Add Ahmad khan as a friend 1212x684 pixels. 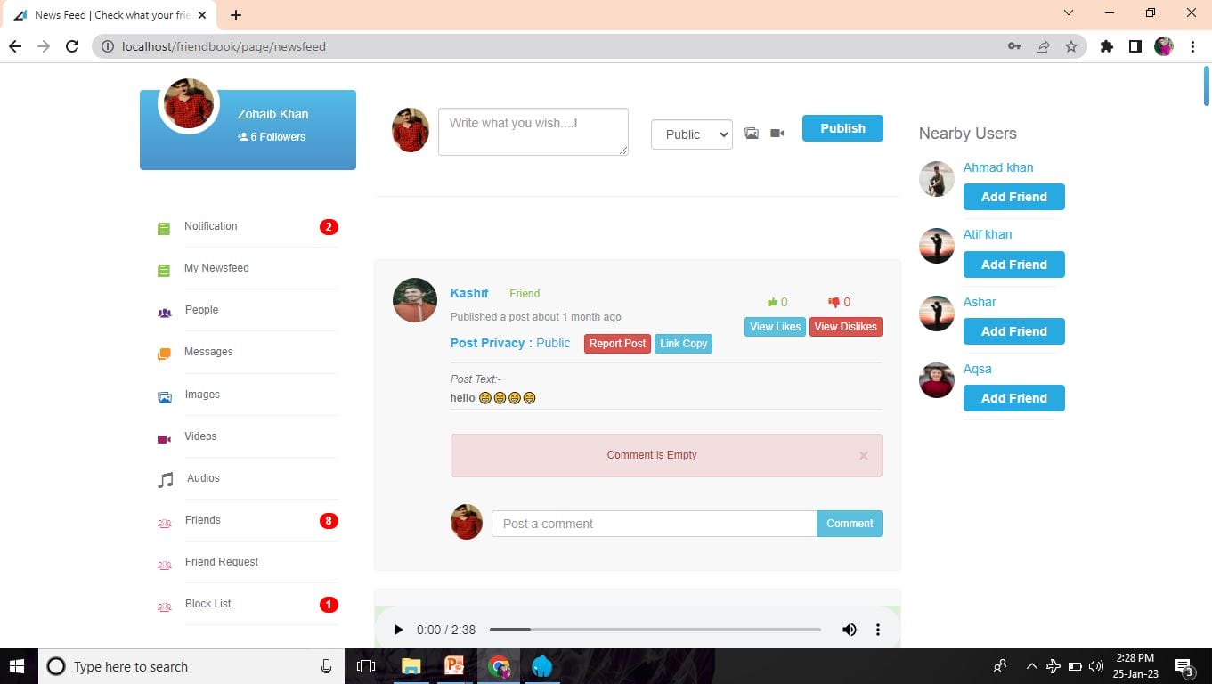point(1013,197)
